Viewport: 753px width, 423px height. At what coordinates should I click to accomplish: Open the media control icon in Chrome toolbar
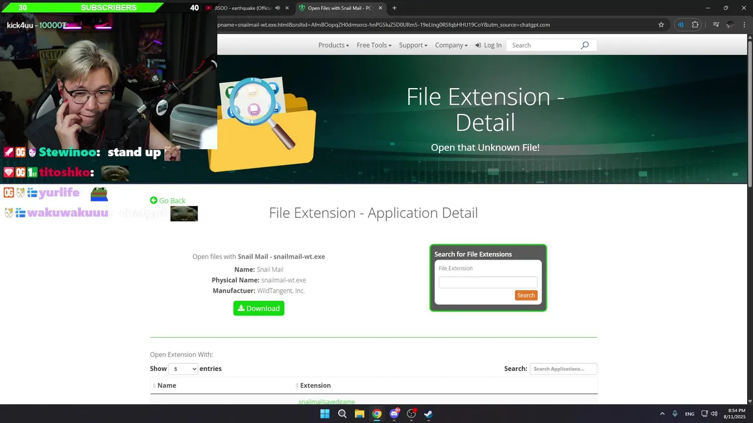(x=716, y=25)
